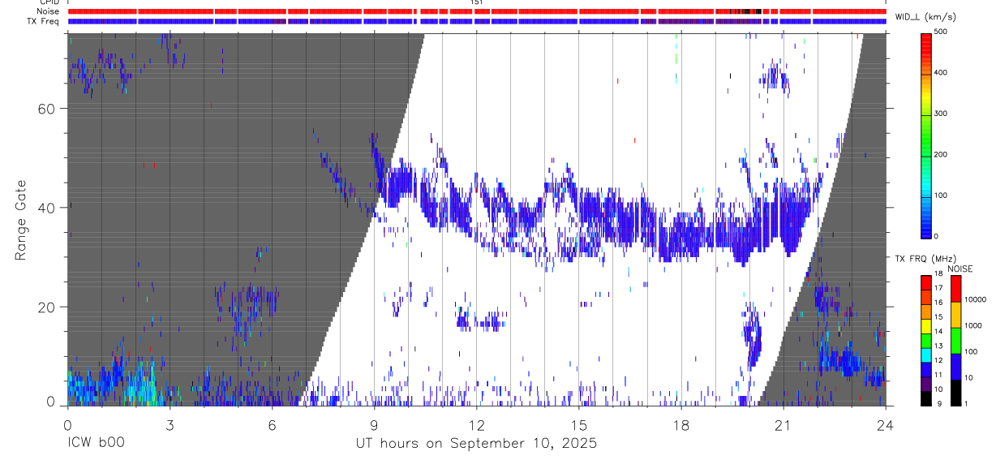Click the "300" label on the WID colorbar
Viewport: 996px width, 460px height.
(942, 114)
